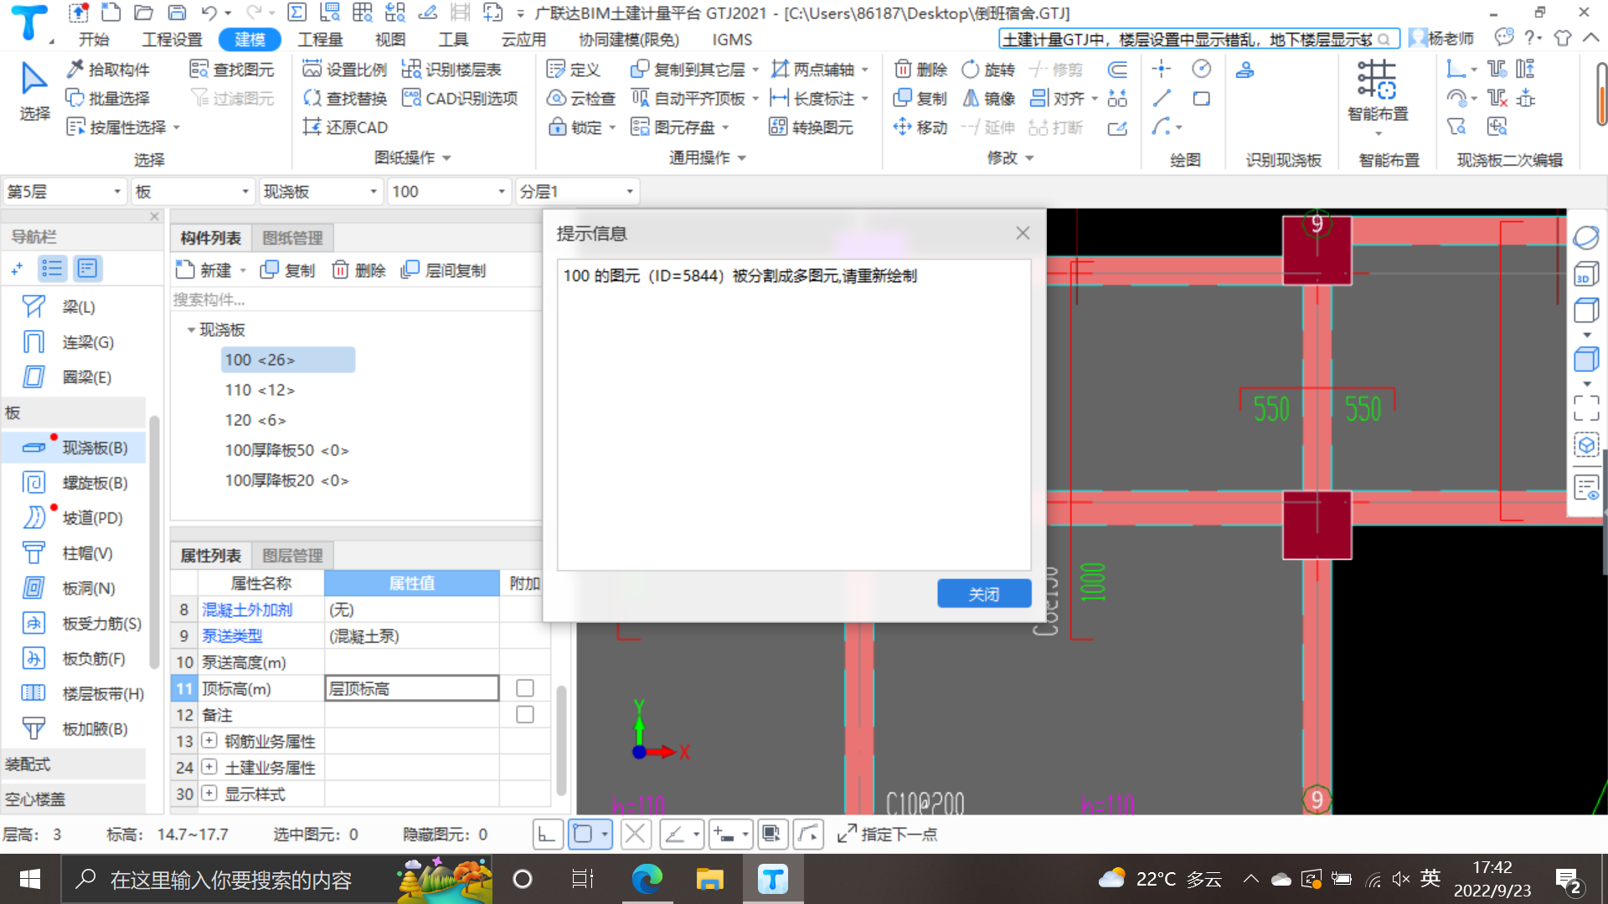Run 云检查 cloud check
The image size is (1608, 904).
(x=580, y=99)
